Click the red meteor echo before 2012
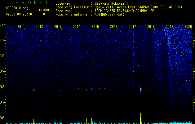 (x=34, y=89)
